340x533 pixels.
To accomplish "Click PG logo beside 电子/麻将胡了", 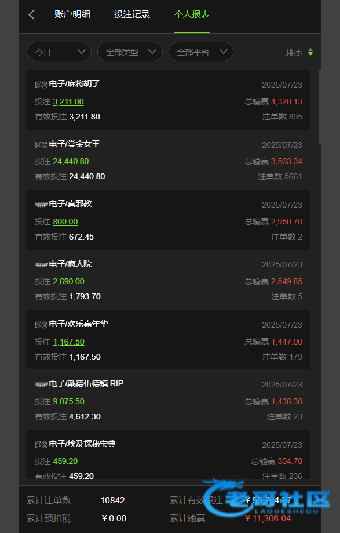I will (x=41, y=85).
